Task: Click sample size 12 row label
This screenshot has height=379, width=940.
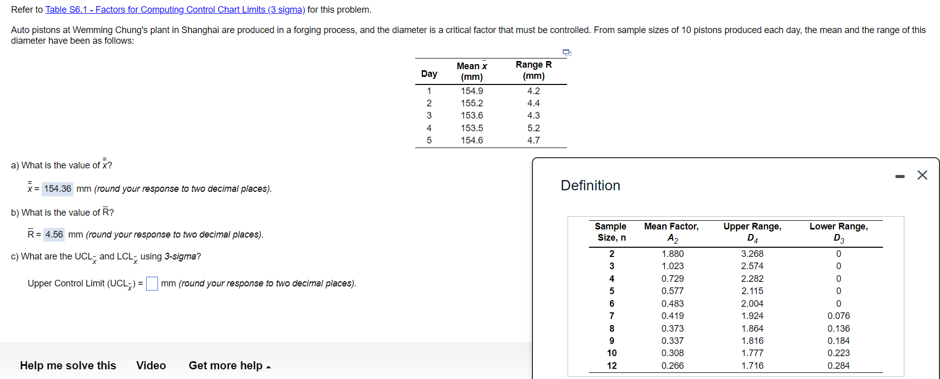Action: pyautogui.click(x=612, y=366)
